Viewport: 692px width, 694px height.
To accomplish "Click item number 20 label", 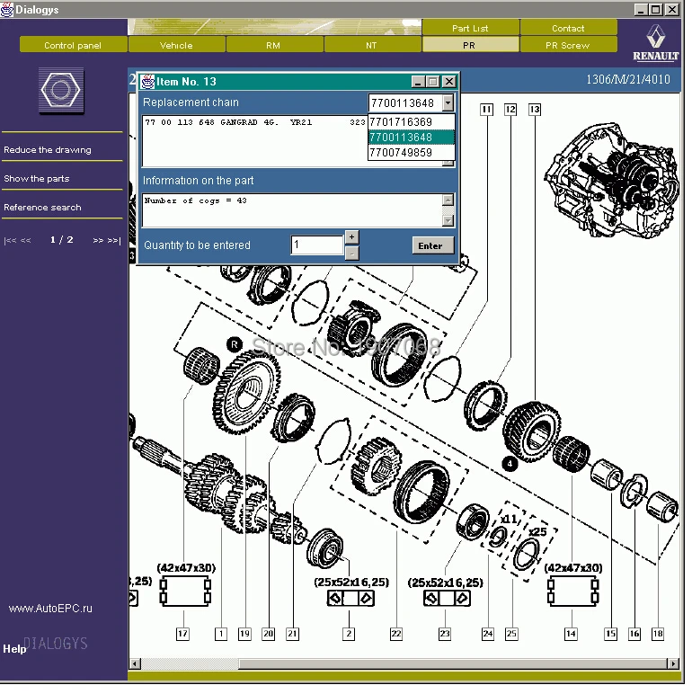I will [269, 634].
